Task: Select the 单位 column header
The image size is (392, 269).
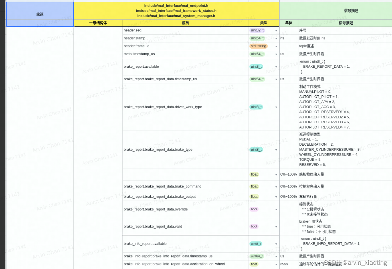Action: (289, 23)
